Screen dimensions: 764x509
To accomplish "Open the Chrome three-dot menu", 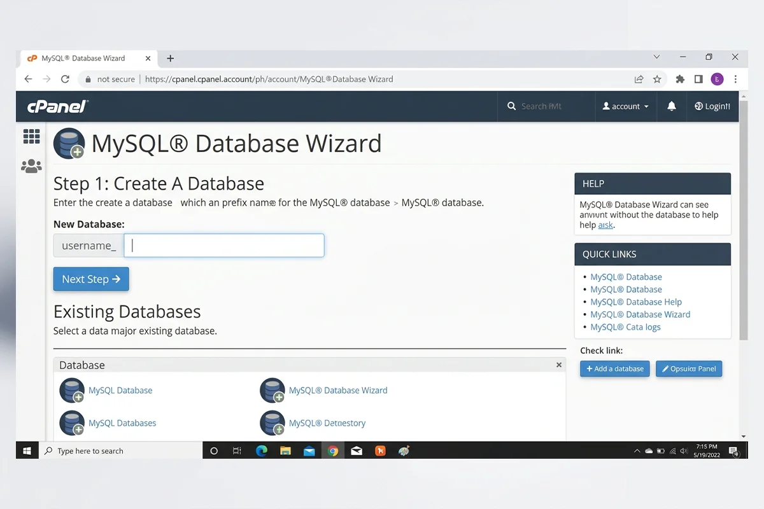I will (x=735, y=79).
